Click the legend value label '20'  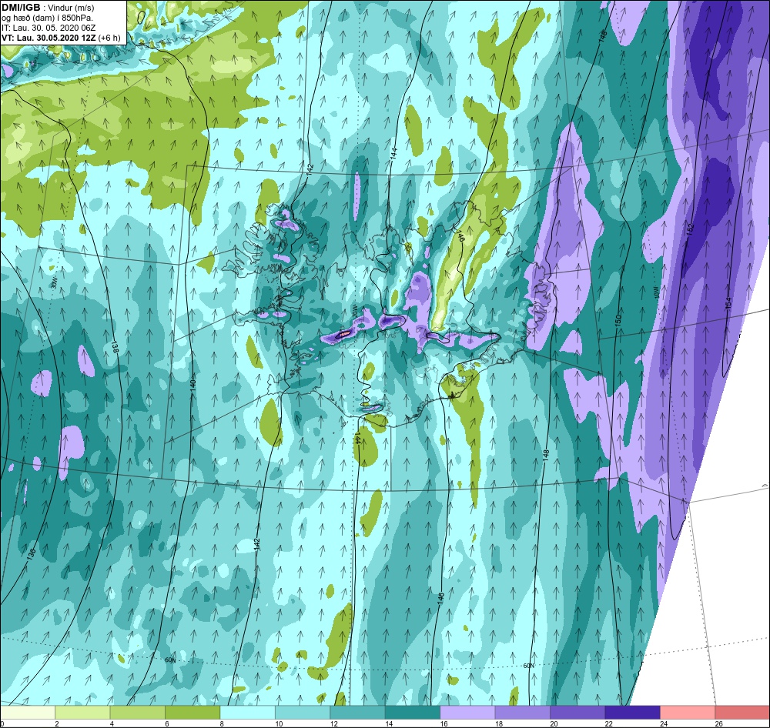pos(554,723)
